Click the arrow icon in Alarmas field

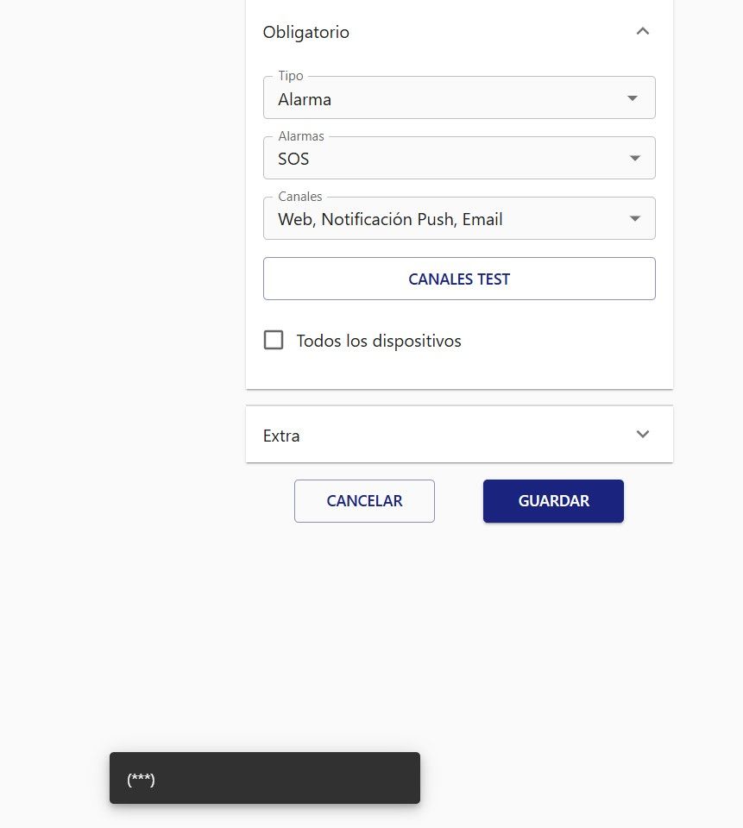[634, 159]
